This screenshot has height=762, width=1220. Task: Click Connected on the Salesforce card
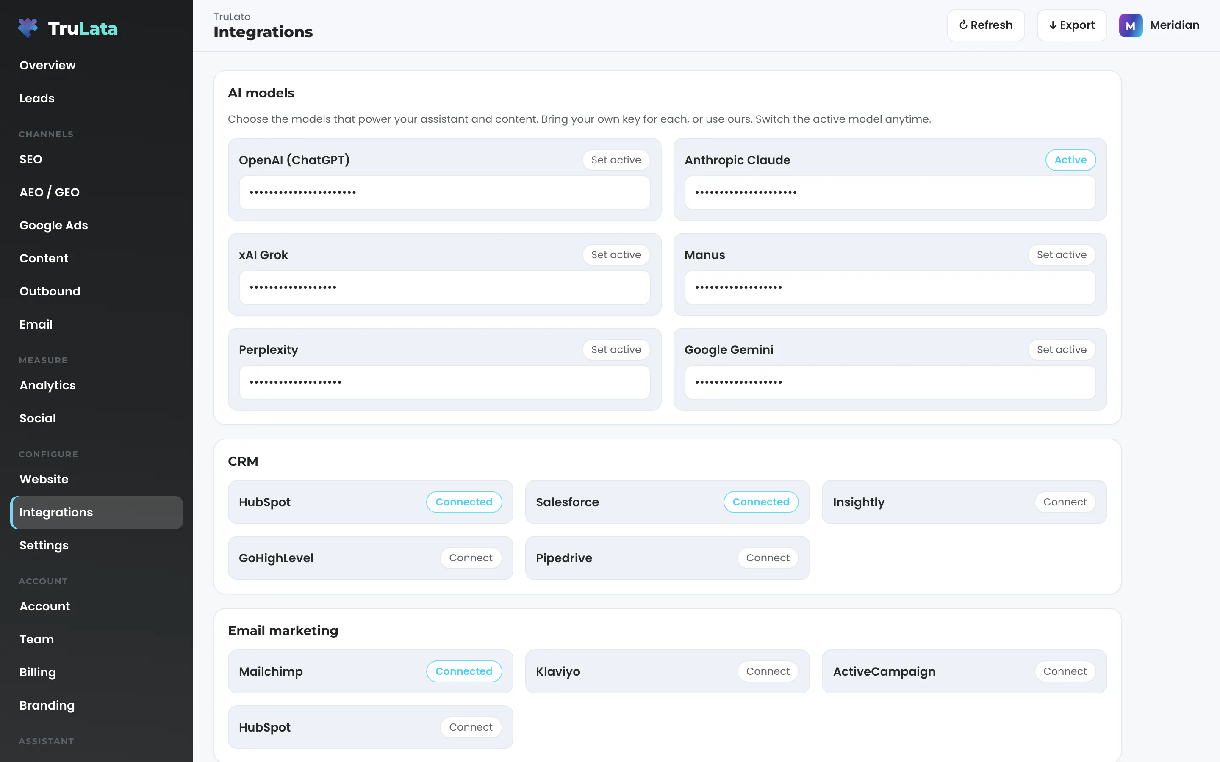click(x=761, y=502)
